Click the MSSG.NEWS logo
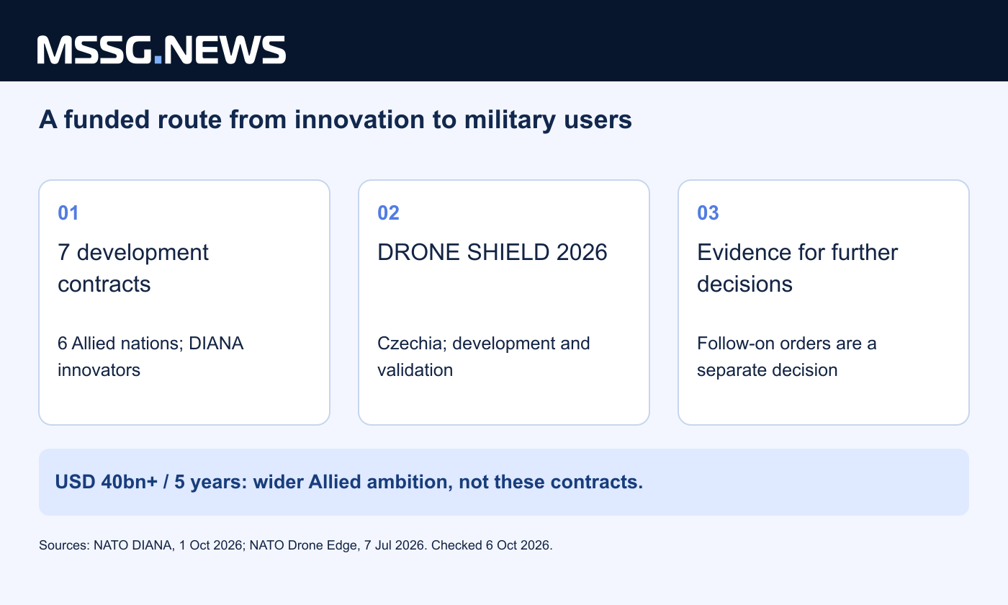Screen dimensions: 1008x605 coord(162,50)
